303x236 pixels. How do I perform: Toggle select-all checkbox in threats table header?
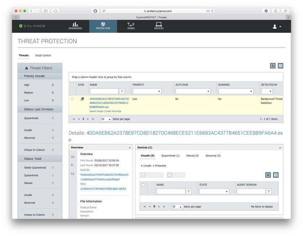click(x=72, y=85)
